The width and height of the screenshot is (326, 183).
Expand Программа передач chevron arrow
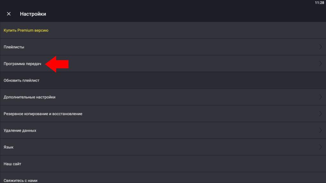(320, 64)
